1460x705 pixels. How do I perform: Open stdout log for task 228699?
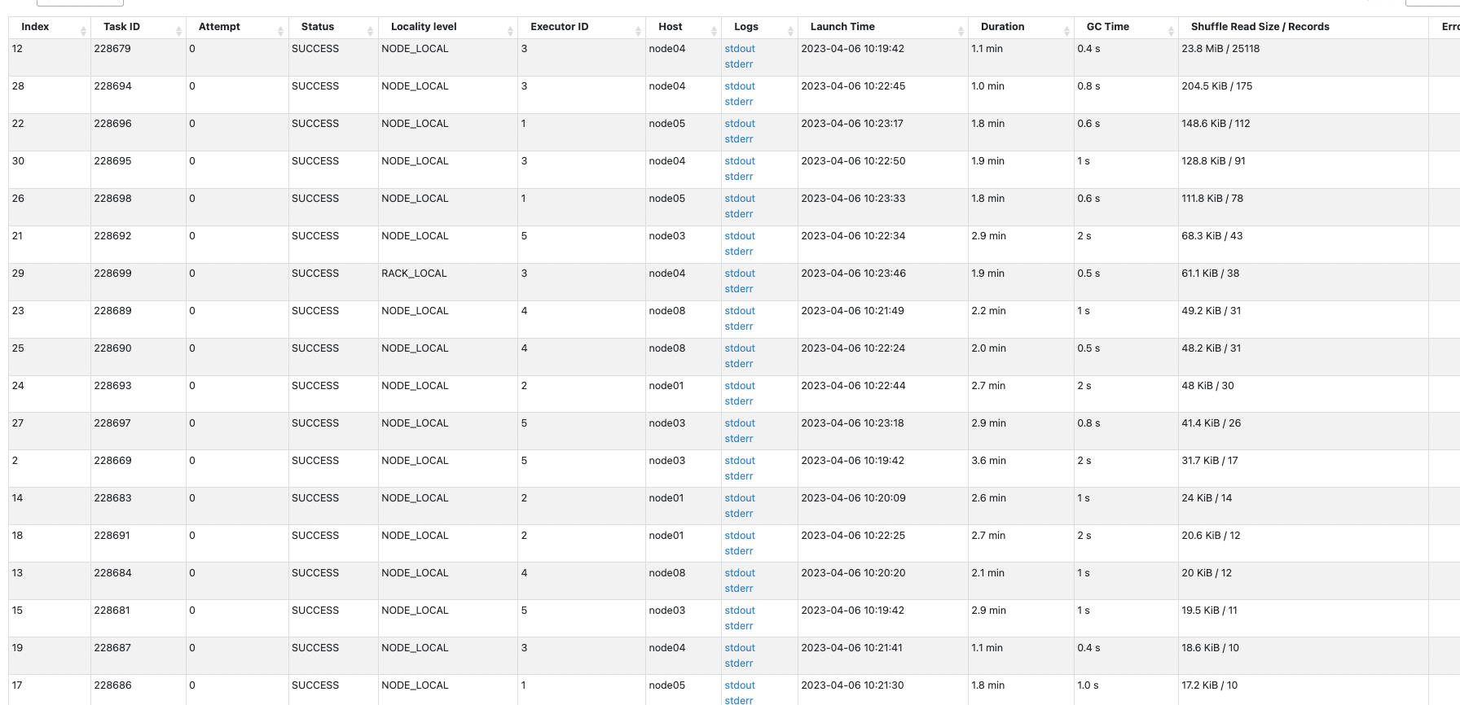[x=740, y=274]
